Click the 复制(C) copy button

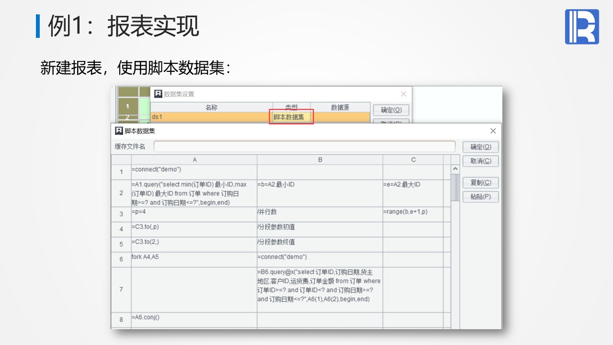click(x=480, y=183)
